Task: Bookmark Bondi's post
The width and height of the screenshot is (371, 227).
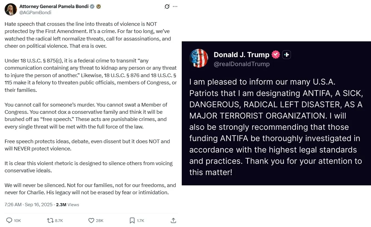Action: click(132, 220)
